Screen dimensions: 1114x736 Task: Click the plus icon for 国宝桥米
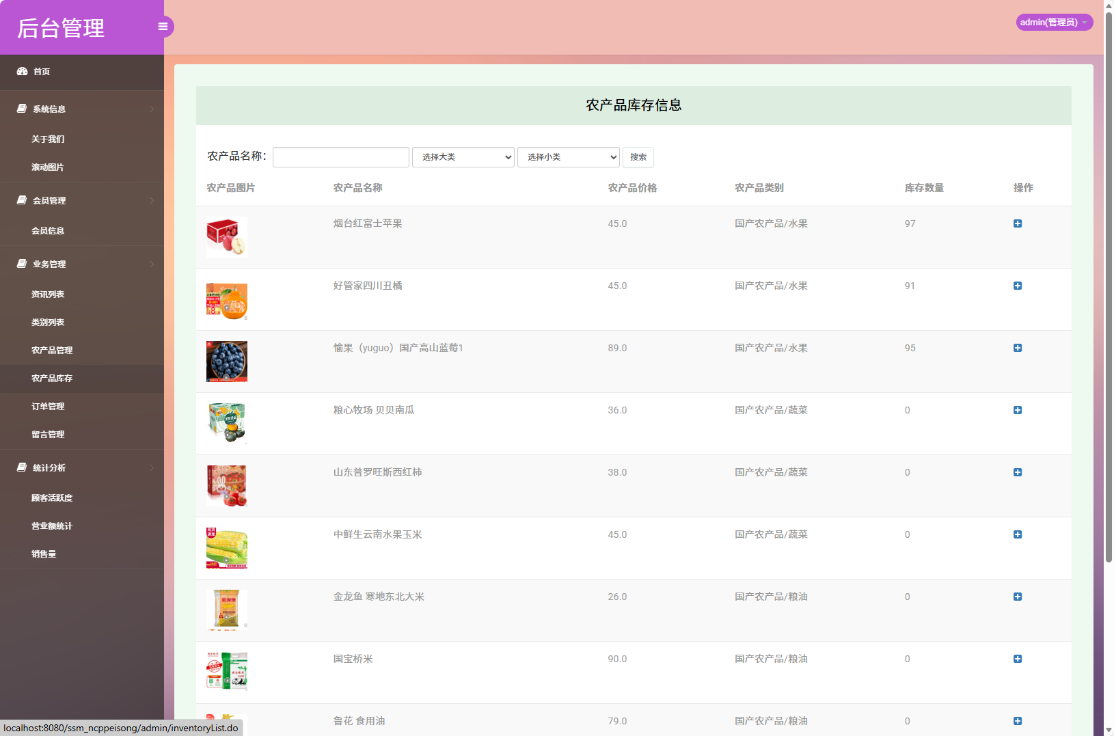click(1018, 659)
